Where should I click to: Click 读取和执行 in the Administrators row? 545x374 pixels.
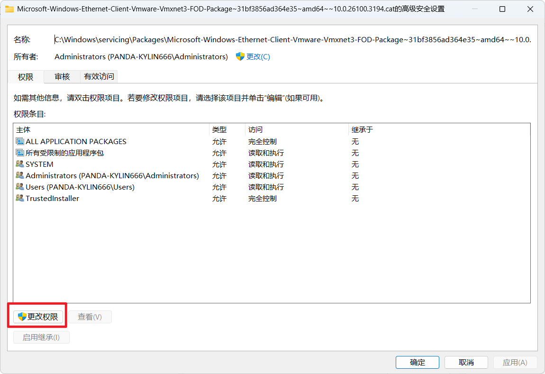tap(266, 175)
